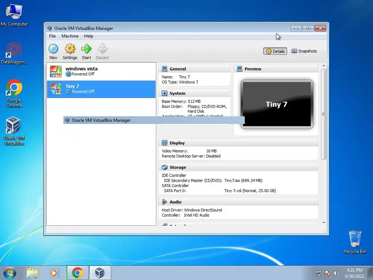This screenshot has height=280, width=373.
Task: Open Windows Explorer from taskbar
Action: 32,273
